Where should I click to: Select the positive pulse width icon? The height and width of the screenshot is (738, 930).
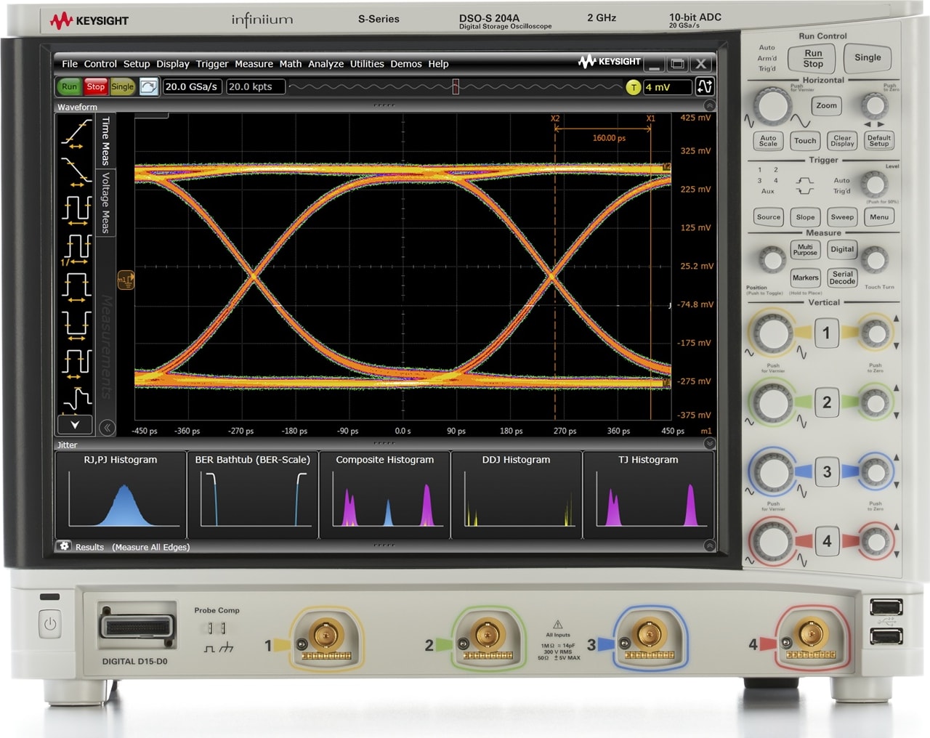coord(76,286)
